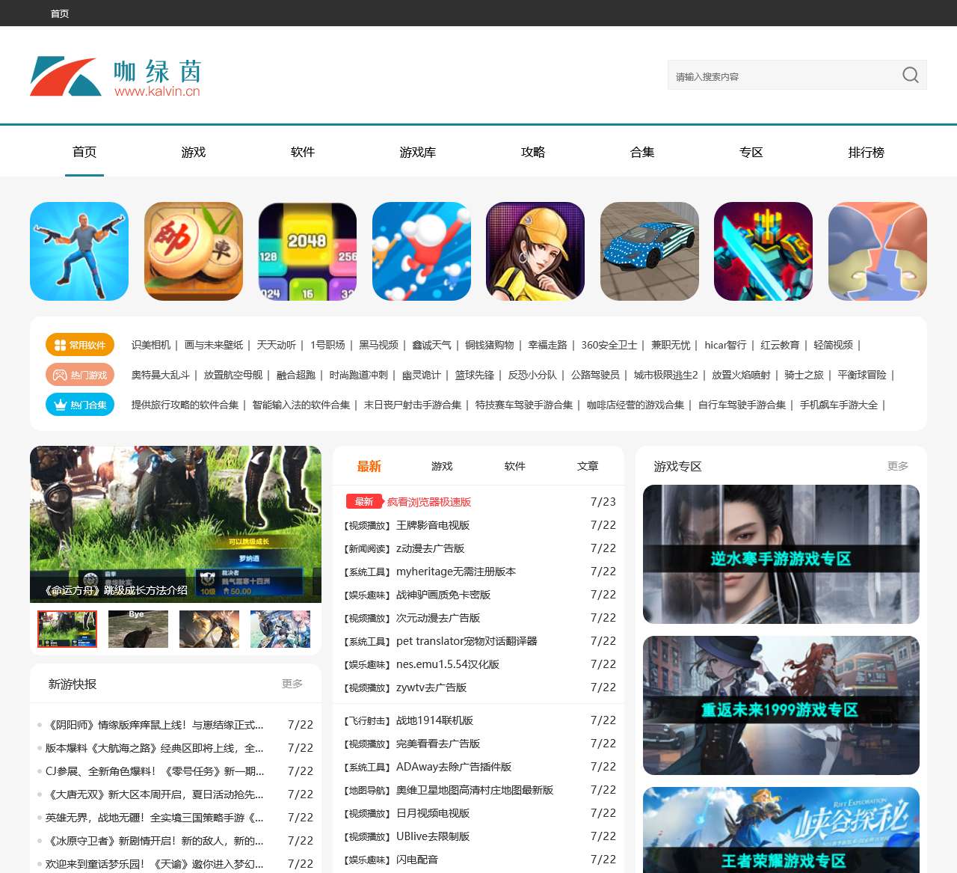
Task: Click the blue 热门合集 crown badge
Action: coord(80,405)
